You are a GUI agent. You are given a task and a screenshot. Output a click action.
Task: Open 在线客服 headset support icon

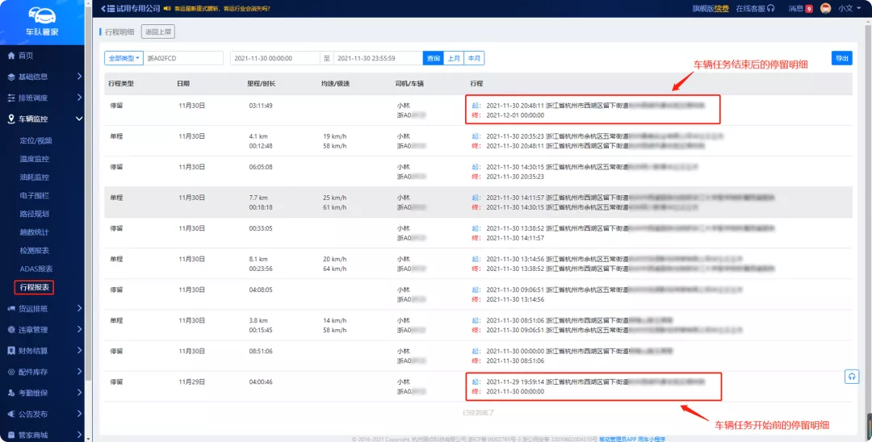point(771,8)
